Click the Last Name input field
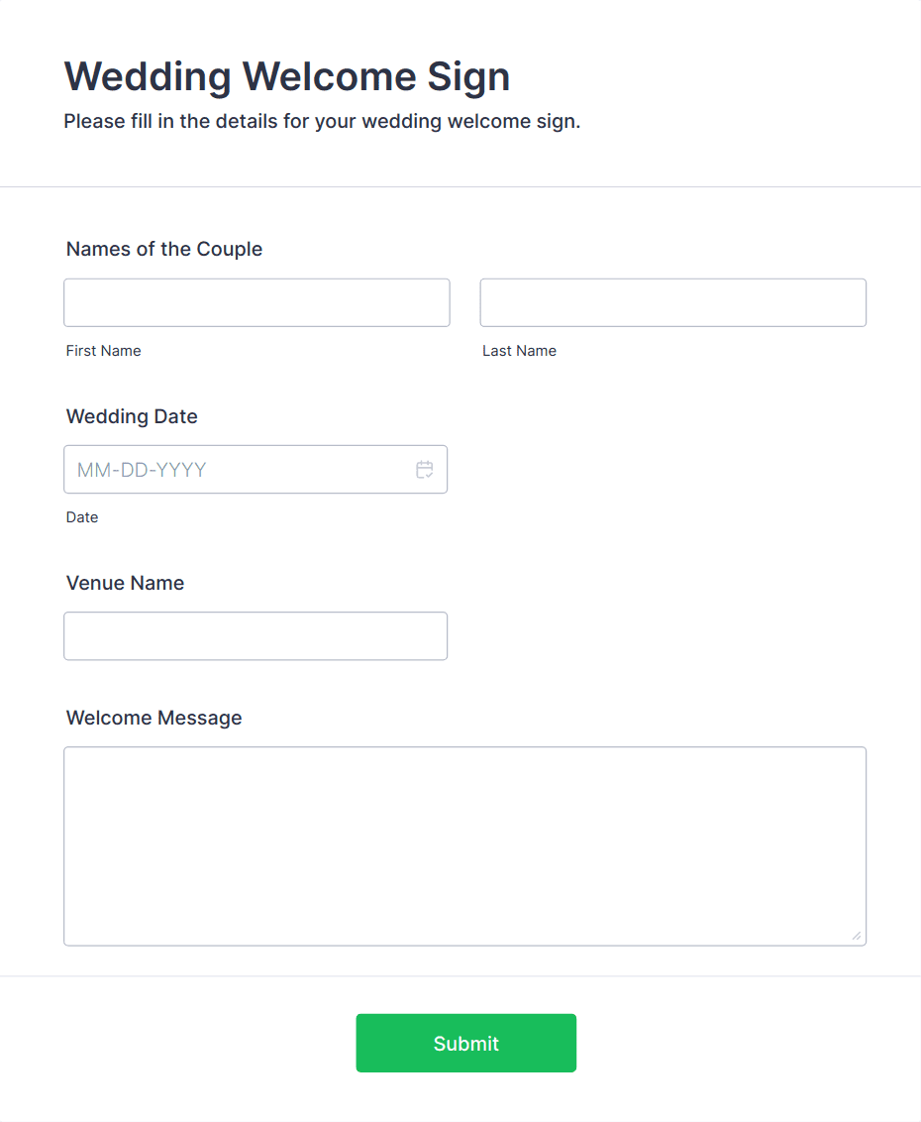Viewport: 921px width, 1122px height. (672, 302)
